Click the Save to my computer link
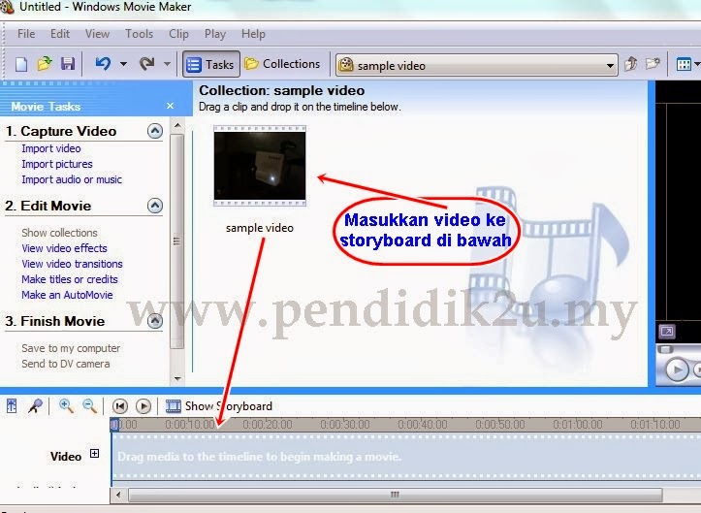This screenshot has width=701, height=513. 71,348
